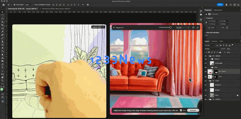Open the Channels panel tab
Viewport: 241px width, 119px height.
(214, 41)
